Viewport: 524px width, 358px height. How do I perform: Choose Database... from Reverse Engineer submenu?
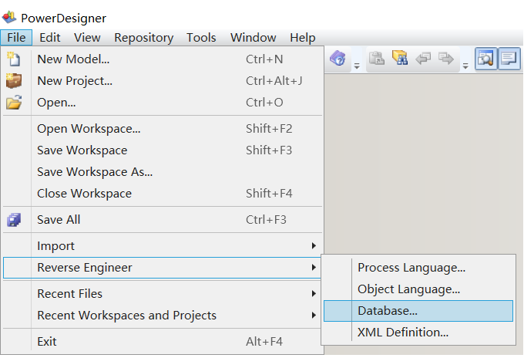[388, 311]
